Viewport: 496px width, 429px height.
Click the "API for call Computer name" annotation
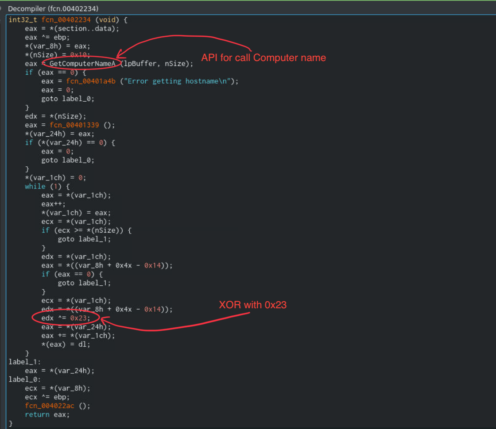click(x=263, y=58)
